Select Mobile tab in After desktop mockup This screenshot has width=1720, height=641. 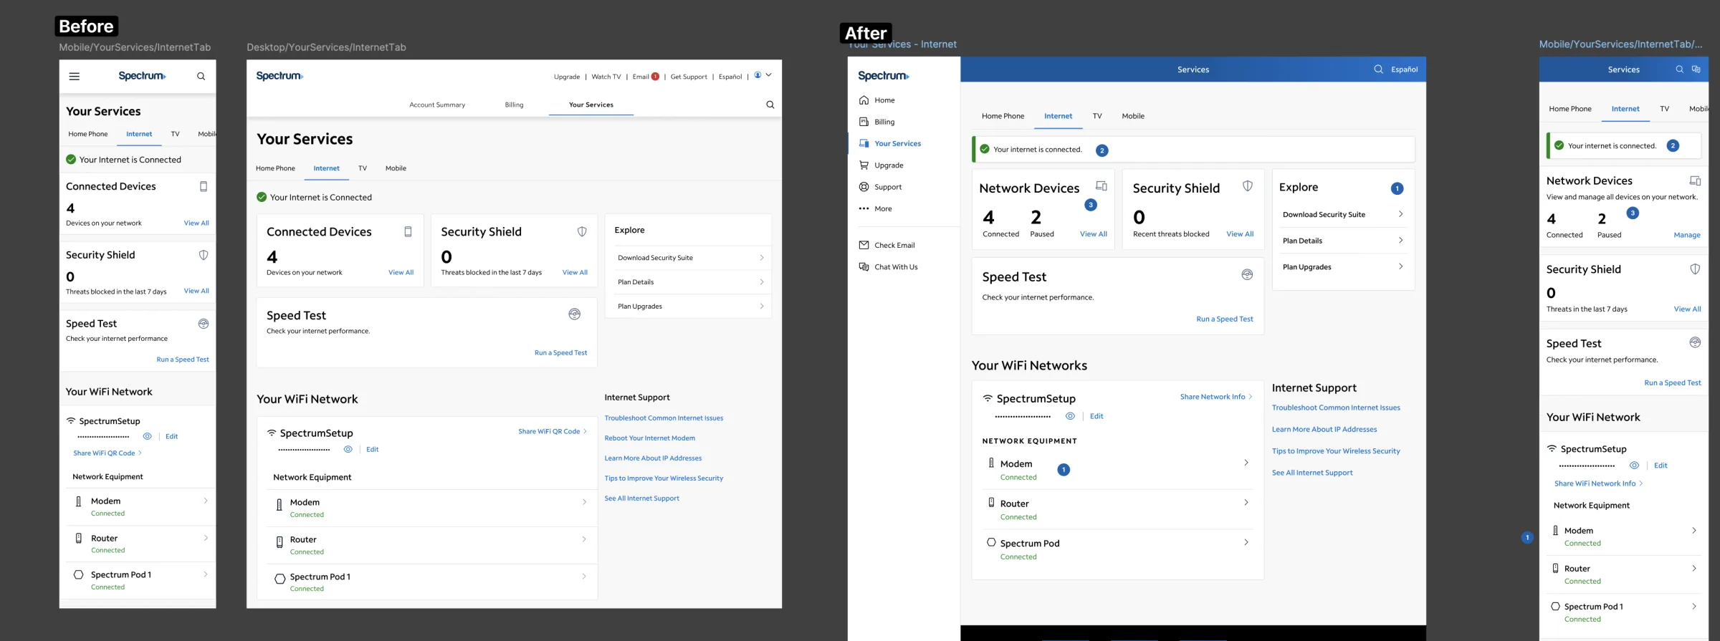click(1133, 116)
